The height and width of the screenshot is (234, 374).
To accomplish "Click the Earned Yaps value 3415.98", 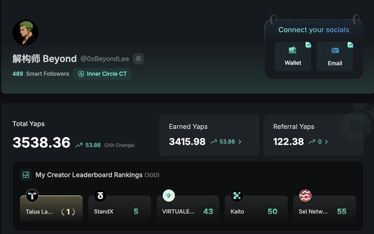I will (x=187, y=142).
